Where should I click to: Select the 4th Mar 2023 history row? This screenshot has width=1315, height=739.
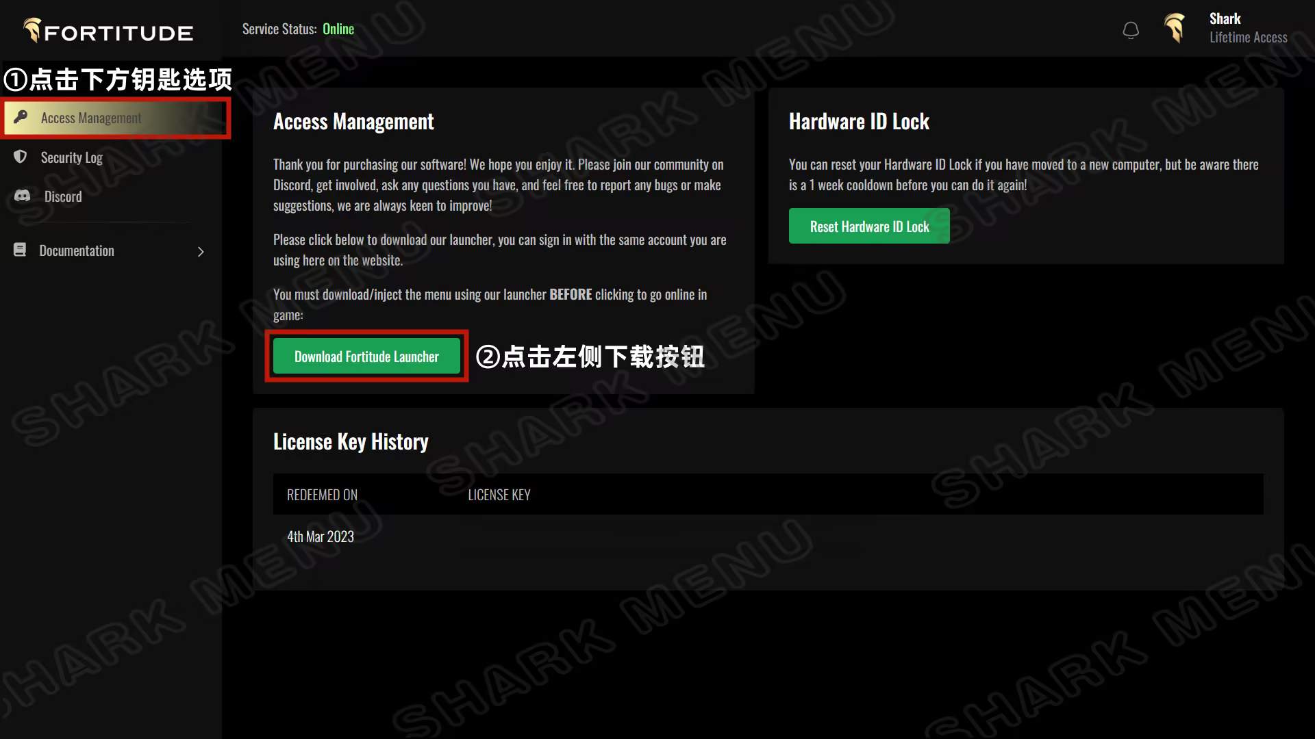[321, 536]
